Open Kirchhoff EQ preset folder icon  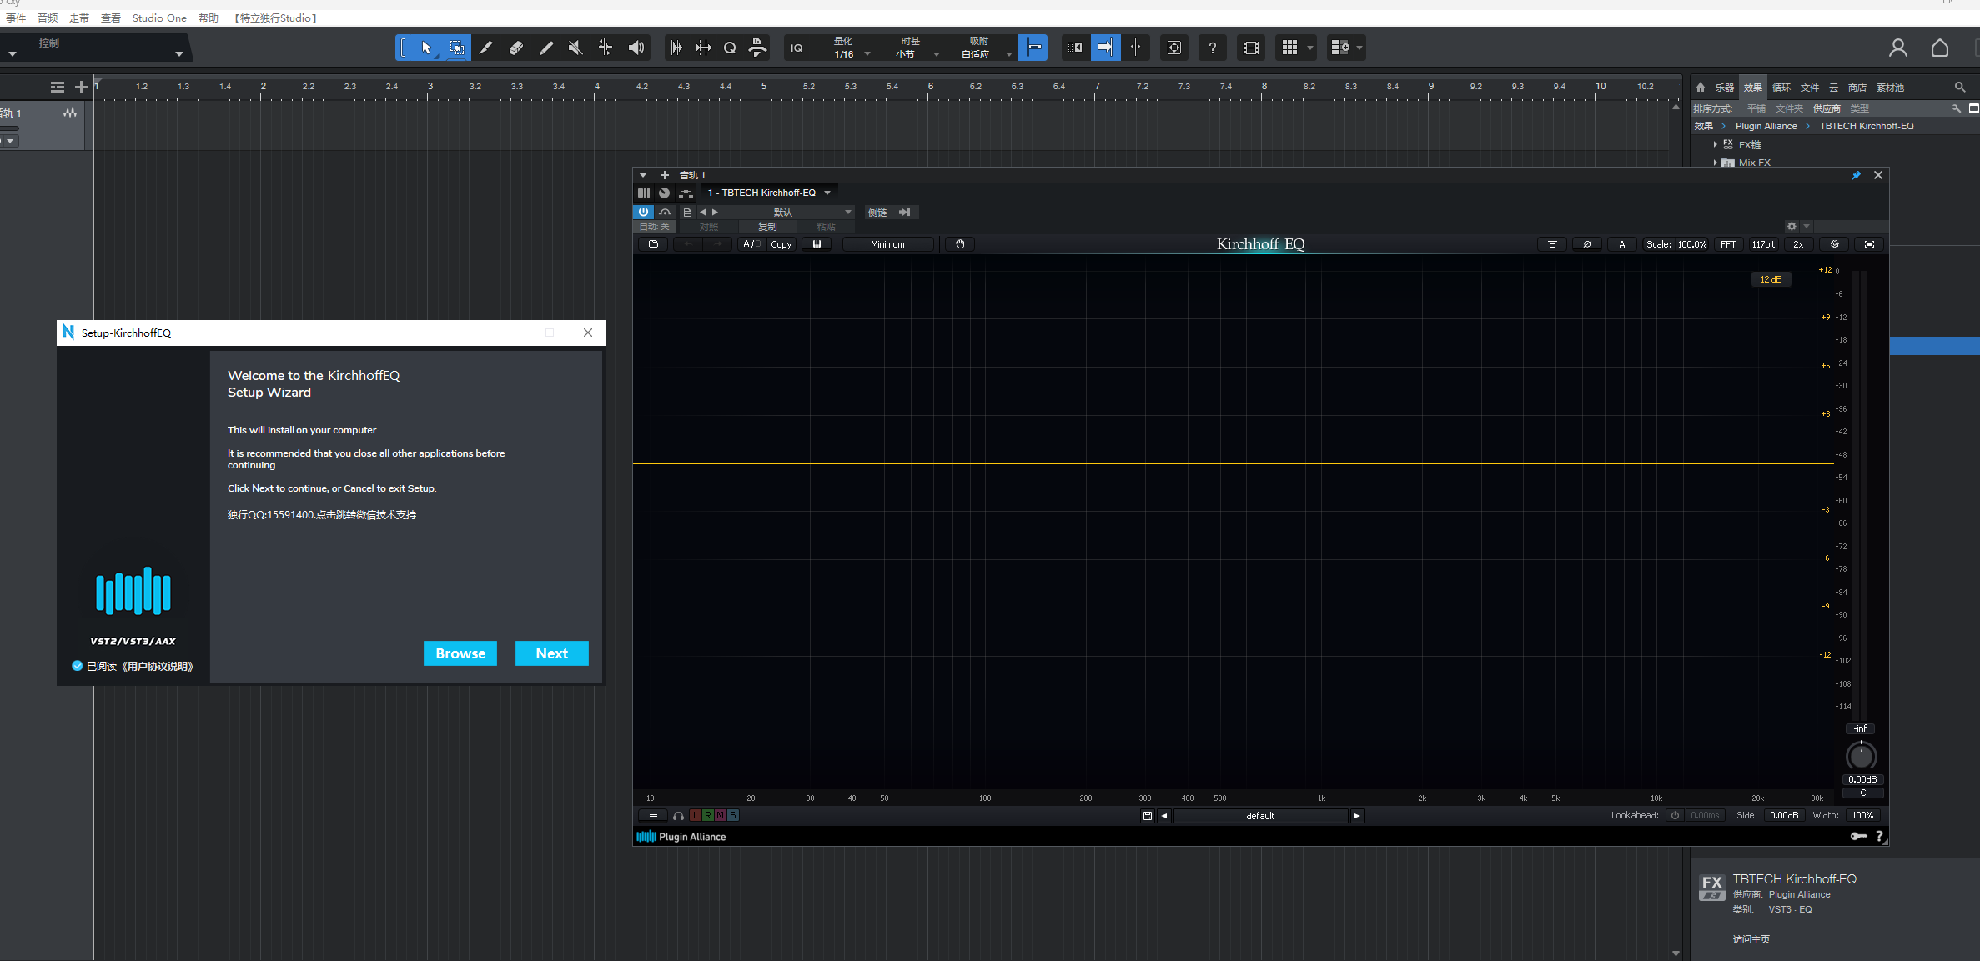[653, 244]
